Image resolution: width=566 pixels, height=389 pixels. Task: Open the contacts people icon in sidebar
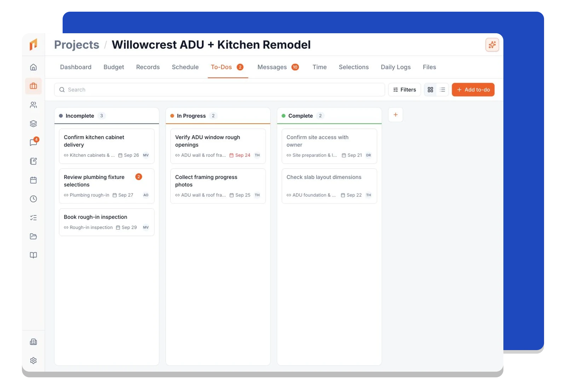[33, 105]
